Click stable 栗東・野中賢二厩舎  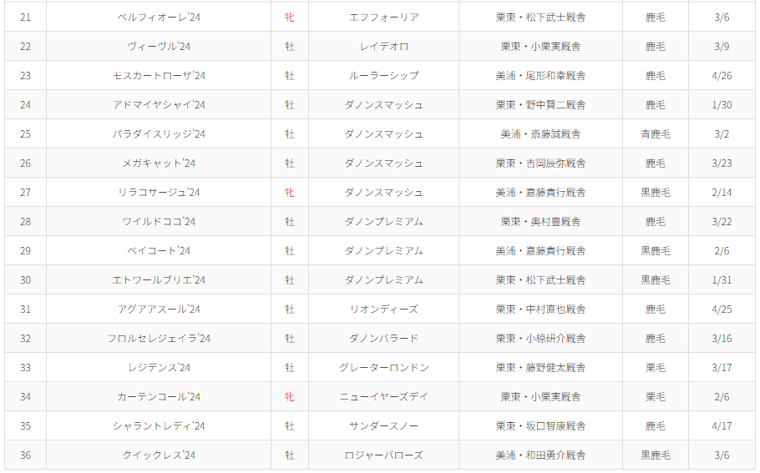coord(540,104)
